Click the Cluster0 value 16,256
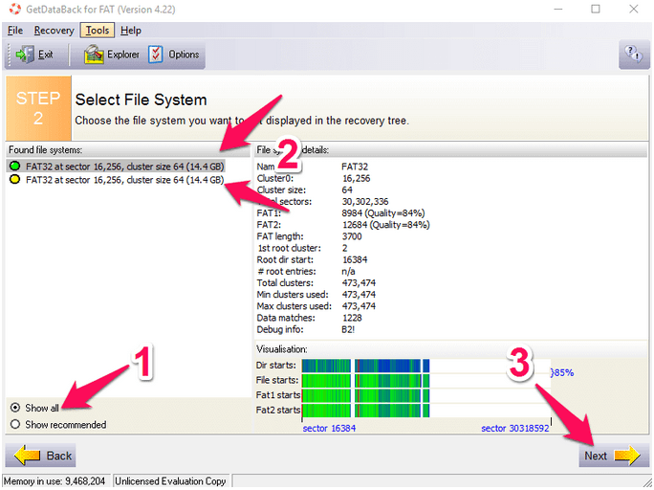654x490 pixels. pos(357,178)
